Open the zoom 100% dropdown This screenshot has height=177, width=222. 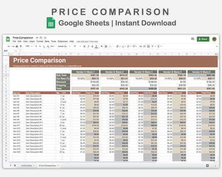(29, 46)
